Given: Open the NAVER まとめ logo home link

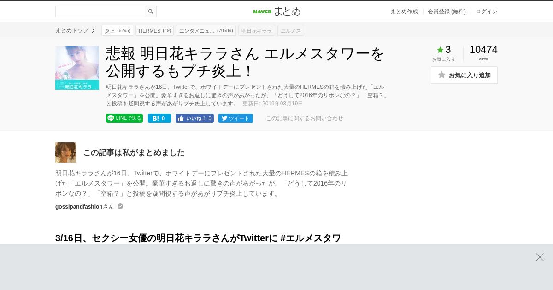Looking at the screenshot, I should tap(276, 12).
